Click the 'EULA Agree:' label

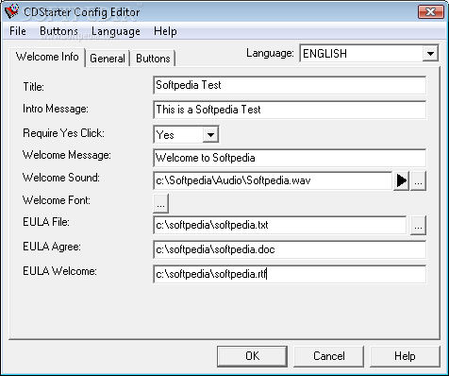click(52, 247)
